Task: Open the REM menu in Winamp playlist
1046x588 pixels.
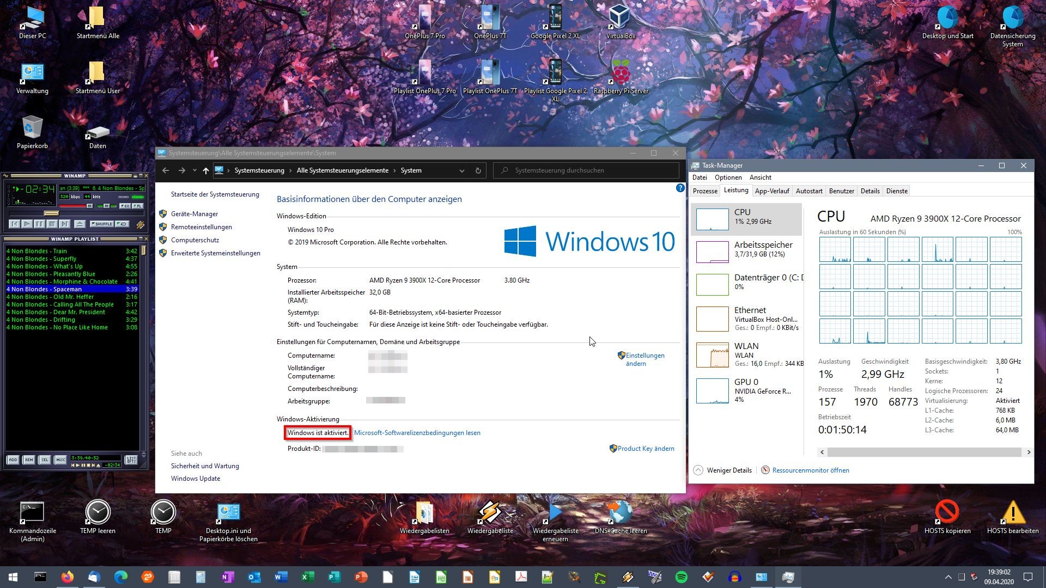Action: [x=29, y=460]
